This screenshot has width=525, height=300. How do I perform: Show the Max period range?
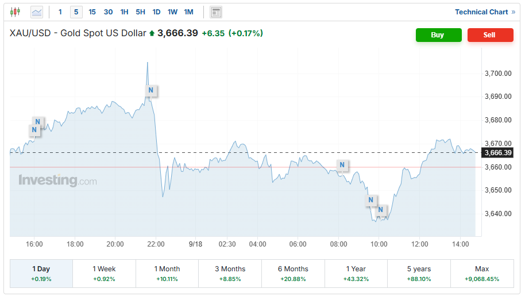[482, 273]
